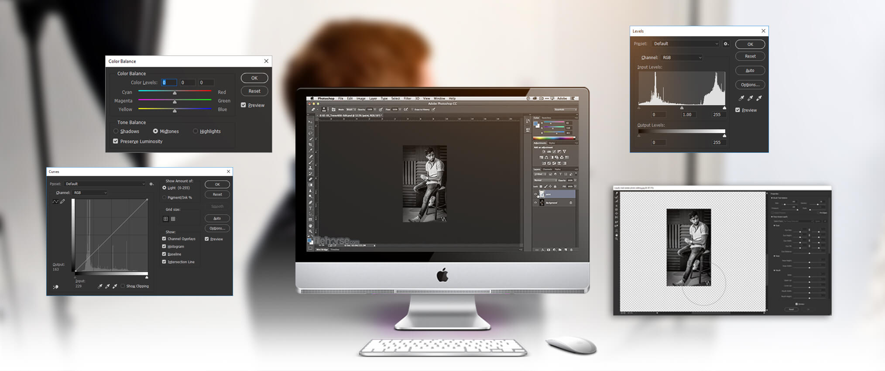Click the Levels midtone input slider handle
The width and height of the screenshot is (885, 371).
[682, 108]
